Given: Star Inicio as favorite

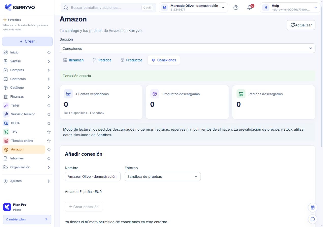Looking at the screenshot, I should coord(49,53).
